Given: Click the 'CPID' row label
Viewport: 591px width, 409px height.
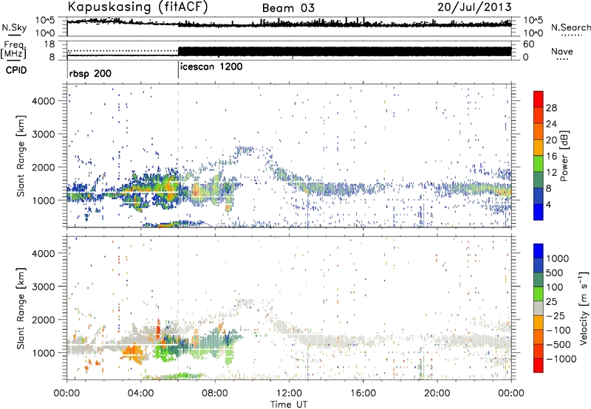Looking at the screenshot, I should coord(16,70).
